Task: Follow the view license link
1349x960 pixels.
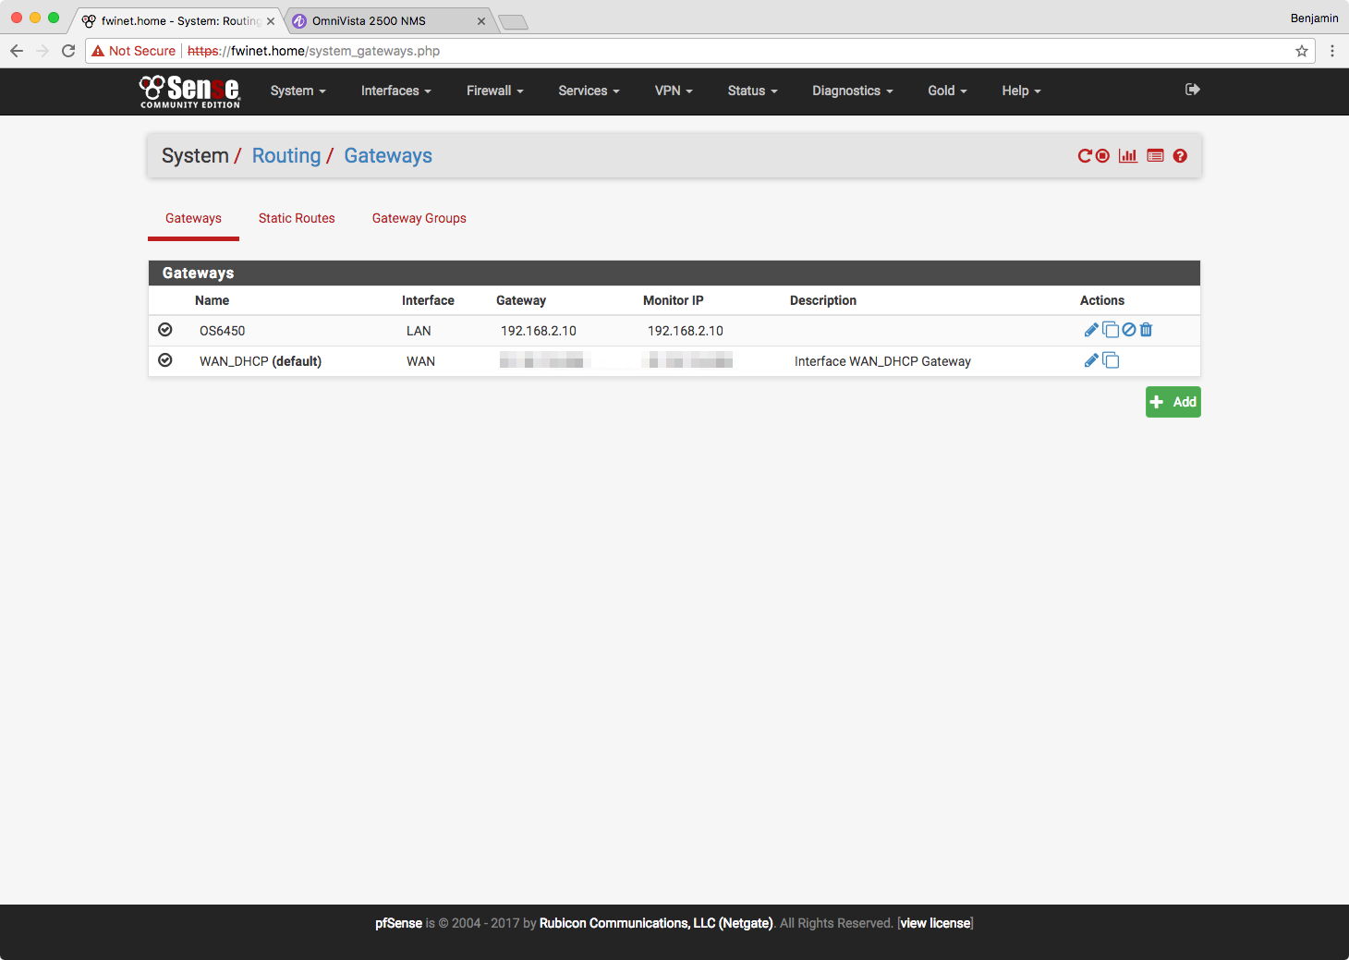Action: pos(935,923)
